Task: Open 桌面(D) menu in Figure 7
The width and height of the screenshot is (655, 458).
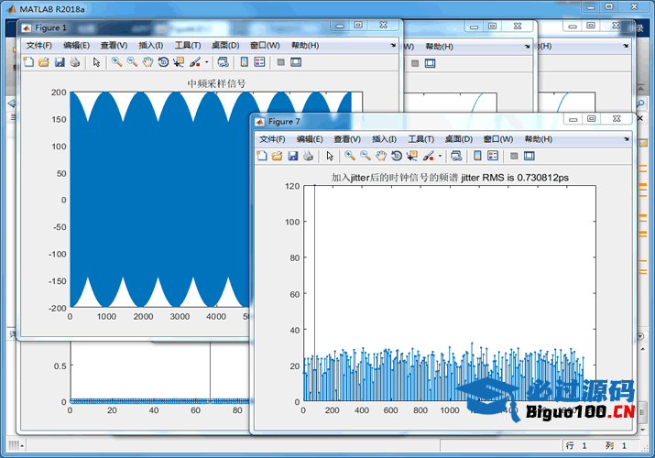Action: (x=459, y=139)
